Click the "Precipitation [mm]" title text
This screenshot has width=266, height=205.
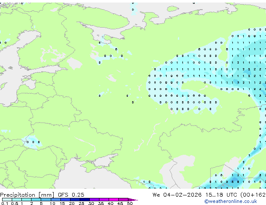pos(27,195)
